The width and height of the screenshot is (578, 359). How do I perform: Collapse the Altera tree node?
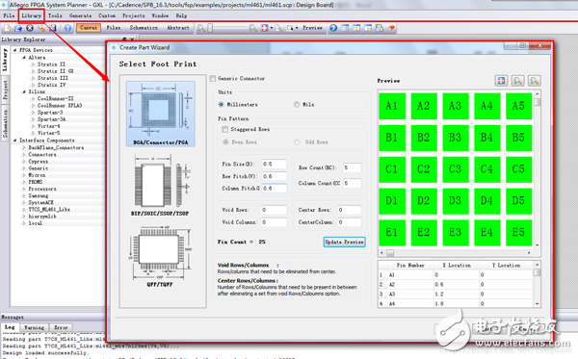click(x=24, y=58)
